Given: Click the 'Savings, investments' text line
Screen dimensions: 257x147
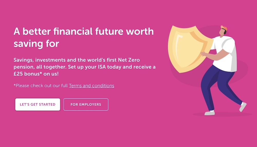Looking at the screenshot, I should click(40, 60).
